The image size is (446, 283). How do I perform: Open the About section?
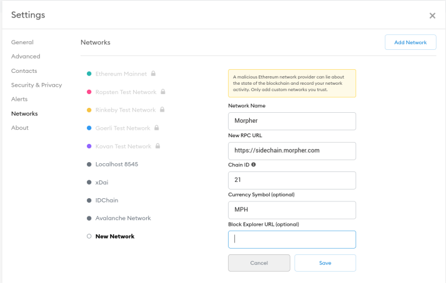point(19,128)
